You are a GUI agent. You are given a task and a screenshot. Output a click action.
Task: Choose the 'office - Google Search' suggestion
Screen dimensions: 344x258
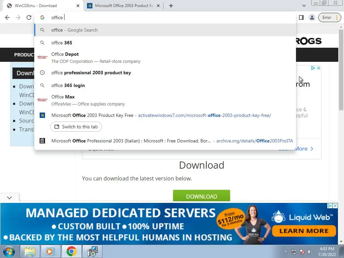[x=165, y=30]
